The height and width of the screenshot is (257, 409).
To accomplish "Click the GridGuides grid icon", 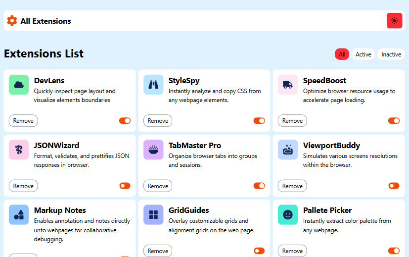I will [153, 215].
